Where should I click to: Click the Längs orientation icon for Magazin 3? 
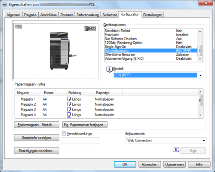click(69, 109)
